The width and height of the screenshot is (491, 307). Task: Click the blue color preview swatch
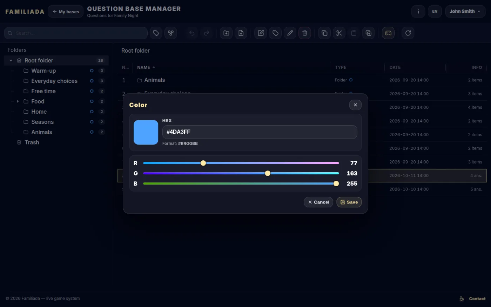(x=146, y=132)
